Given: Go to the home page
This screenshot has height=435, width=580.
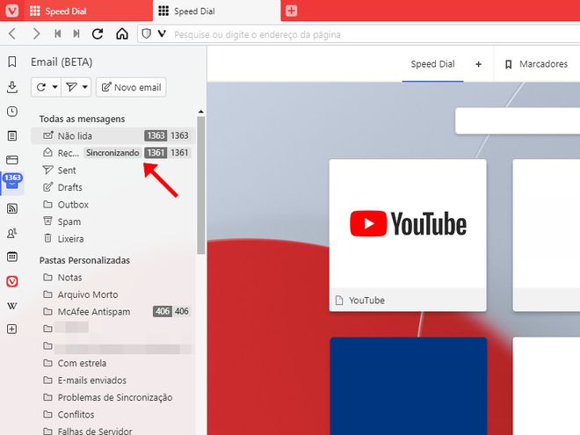Looking at the screenshot, I should tap(122, 34).
